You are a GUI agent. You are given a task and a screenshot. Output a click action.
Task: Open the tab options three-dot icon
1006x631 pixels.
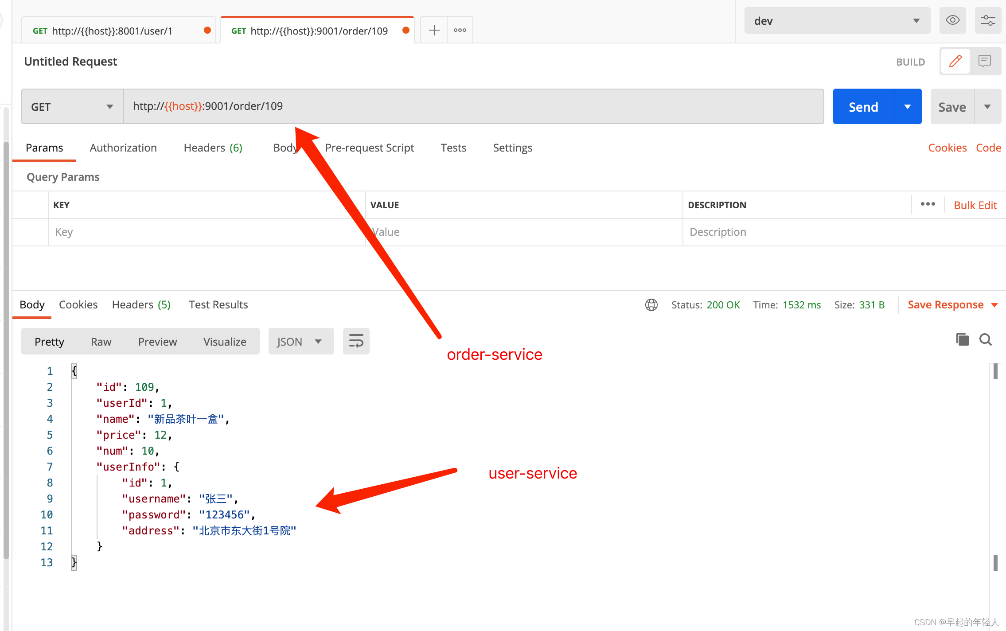pyautogui.click(x=460, y=30)
